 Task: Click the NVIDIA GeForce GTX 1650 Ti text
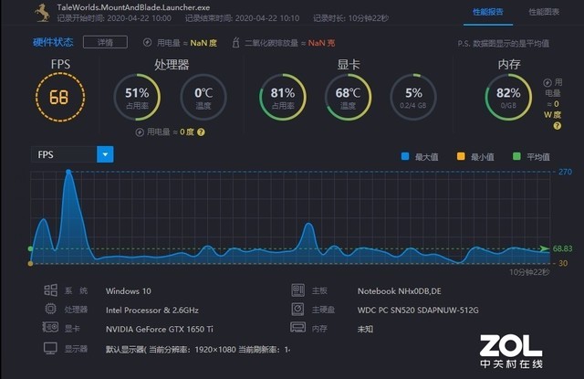coord(160,329)
